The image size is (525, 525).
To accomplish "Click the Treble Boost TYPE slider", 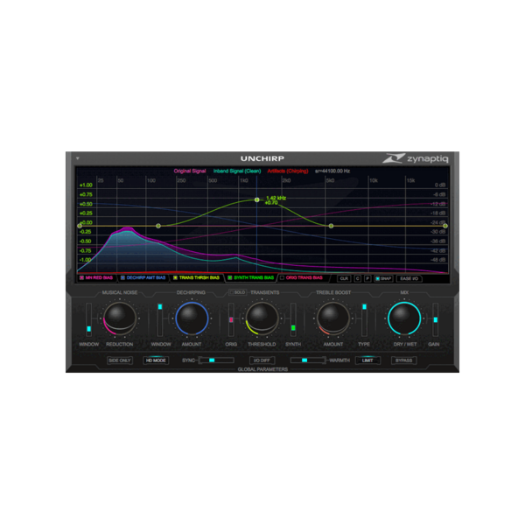I will [x=364, y=319].
